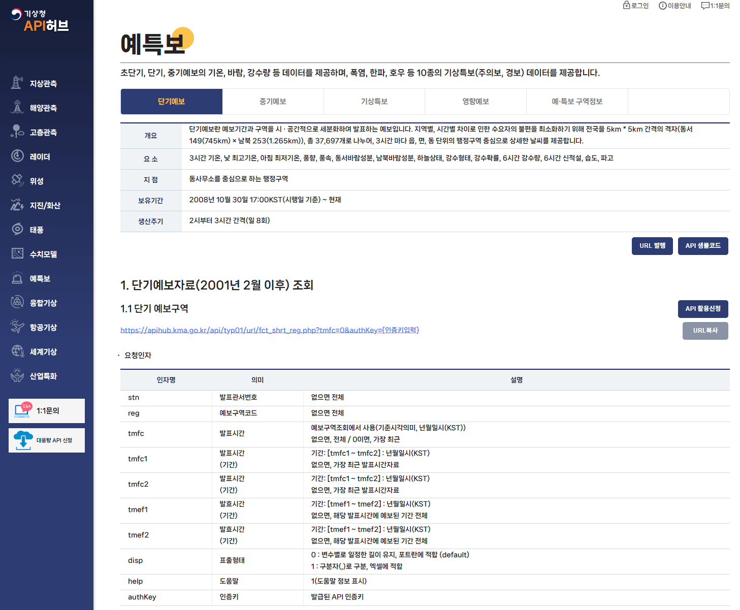Switch to the 단기예보 tab
This screenshot has height=610, width=740.
172,102
